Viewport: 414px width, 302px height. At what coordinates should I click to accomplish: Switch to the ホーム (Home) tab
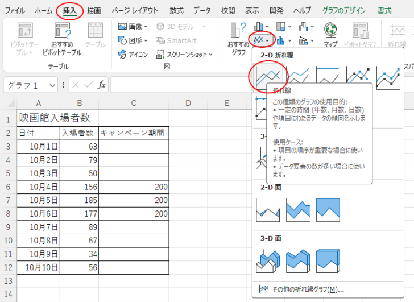[43, 10]
